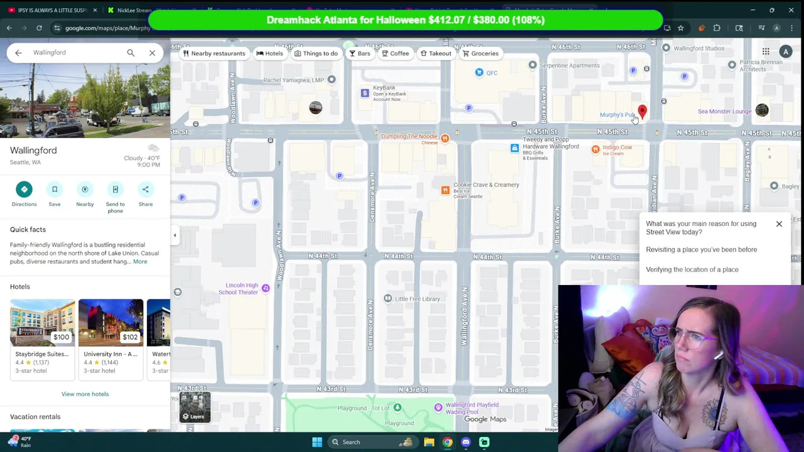The width and height of the screenshot is (804, 452).
Task: Clear the Wallingford search with the X
Action: pos(152,53)
